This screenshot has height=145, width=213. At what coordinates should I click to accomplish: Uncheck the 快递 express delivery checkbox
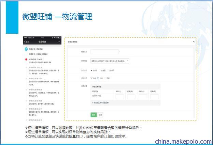click(91, 78)
